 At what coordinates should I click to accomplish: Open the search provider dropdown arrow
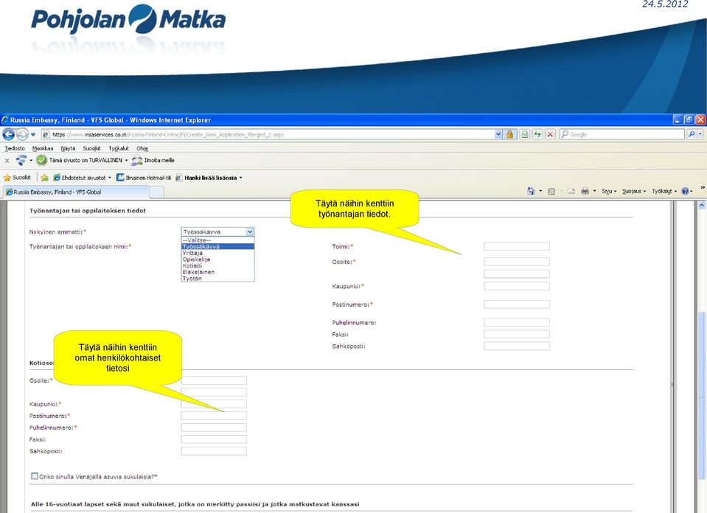click(700, 134)
